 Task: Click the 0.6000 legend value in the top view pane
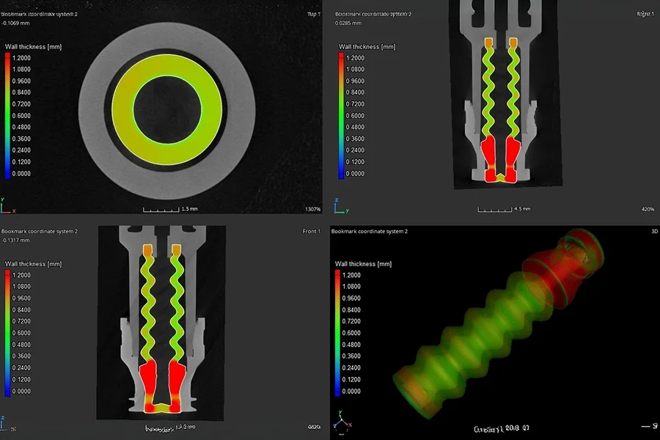pos(21,116)
